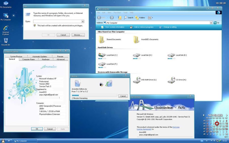Image resolution: width=229 pixels, height=143 pixels.
Task: Open the Favorites menu in My Computer
Action: [117, 13]
